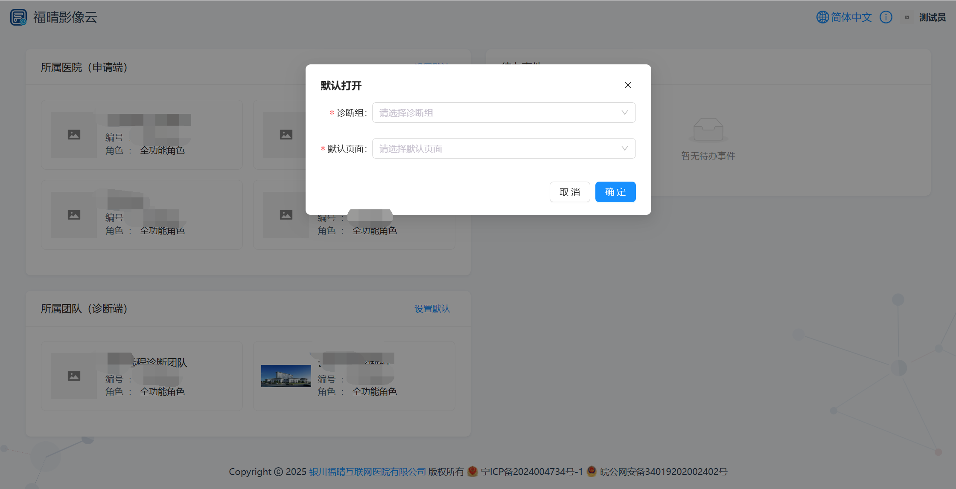956x489 pixels.
Task: Click the badge icon before 宁ICP备2024004734号-1
Action: [473, 472]
